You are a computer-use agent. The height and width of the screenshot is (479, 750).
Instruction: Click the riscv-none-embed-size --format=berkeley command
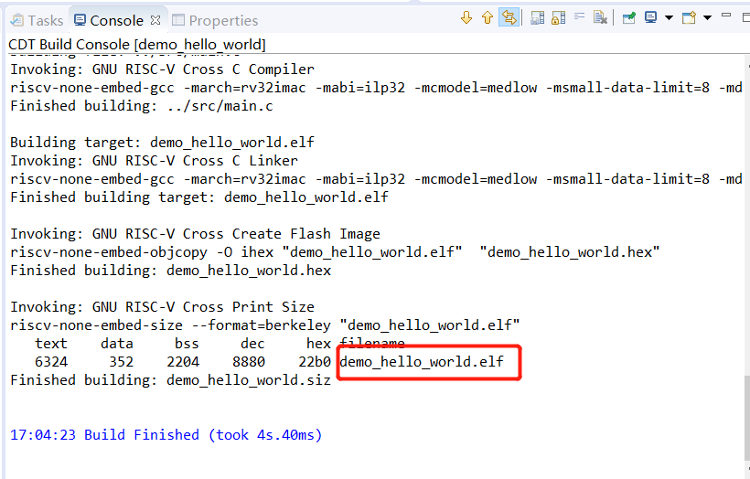coord(265,325)
